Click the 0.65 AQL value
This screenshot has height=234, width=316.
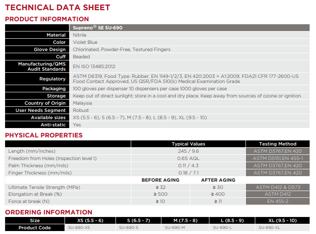(188, 158)
